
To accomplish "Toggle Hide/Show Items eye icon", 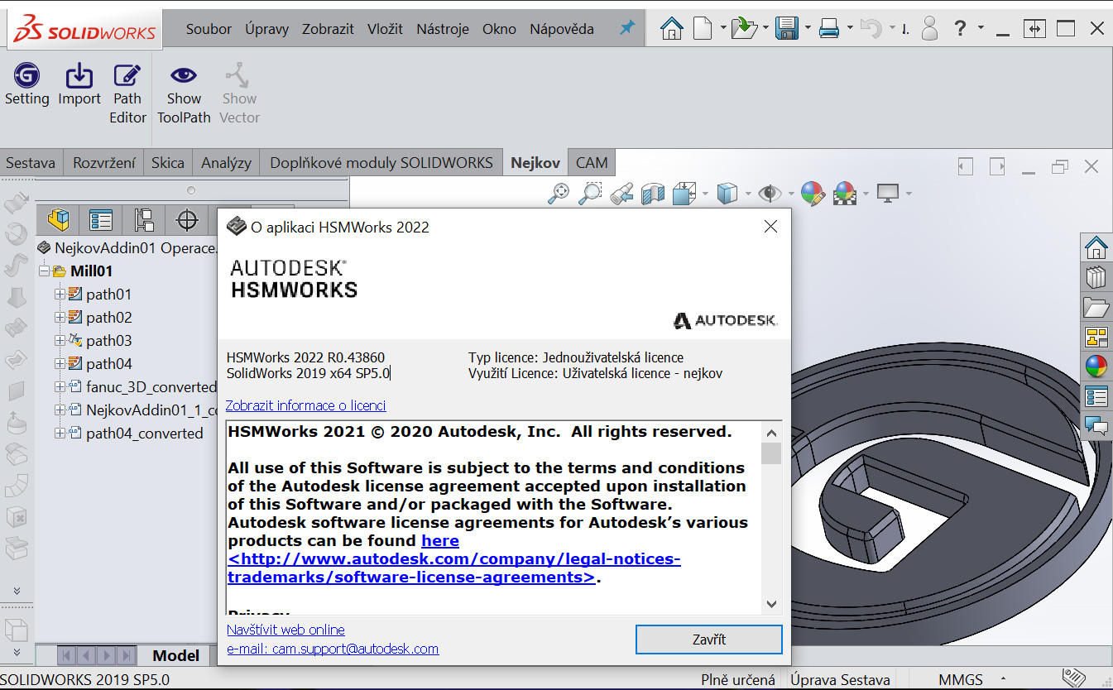I will 770,194.
